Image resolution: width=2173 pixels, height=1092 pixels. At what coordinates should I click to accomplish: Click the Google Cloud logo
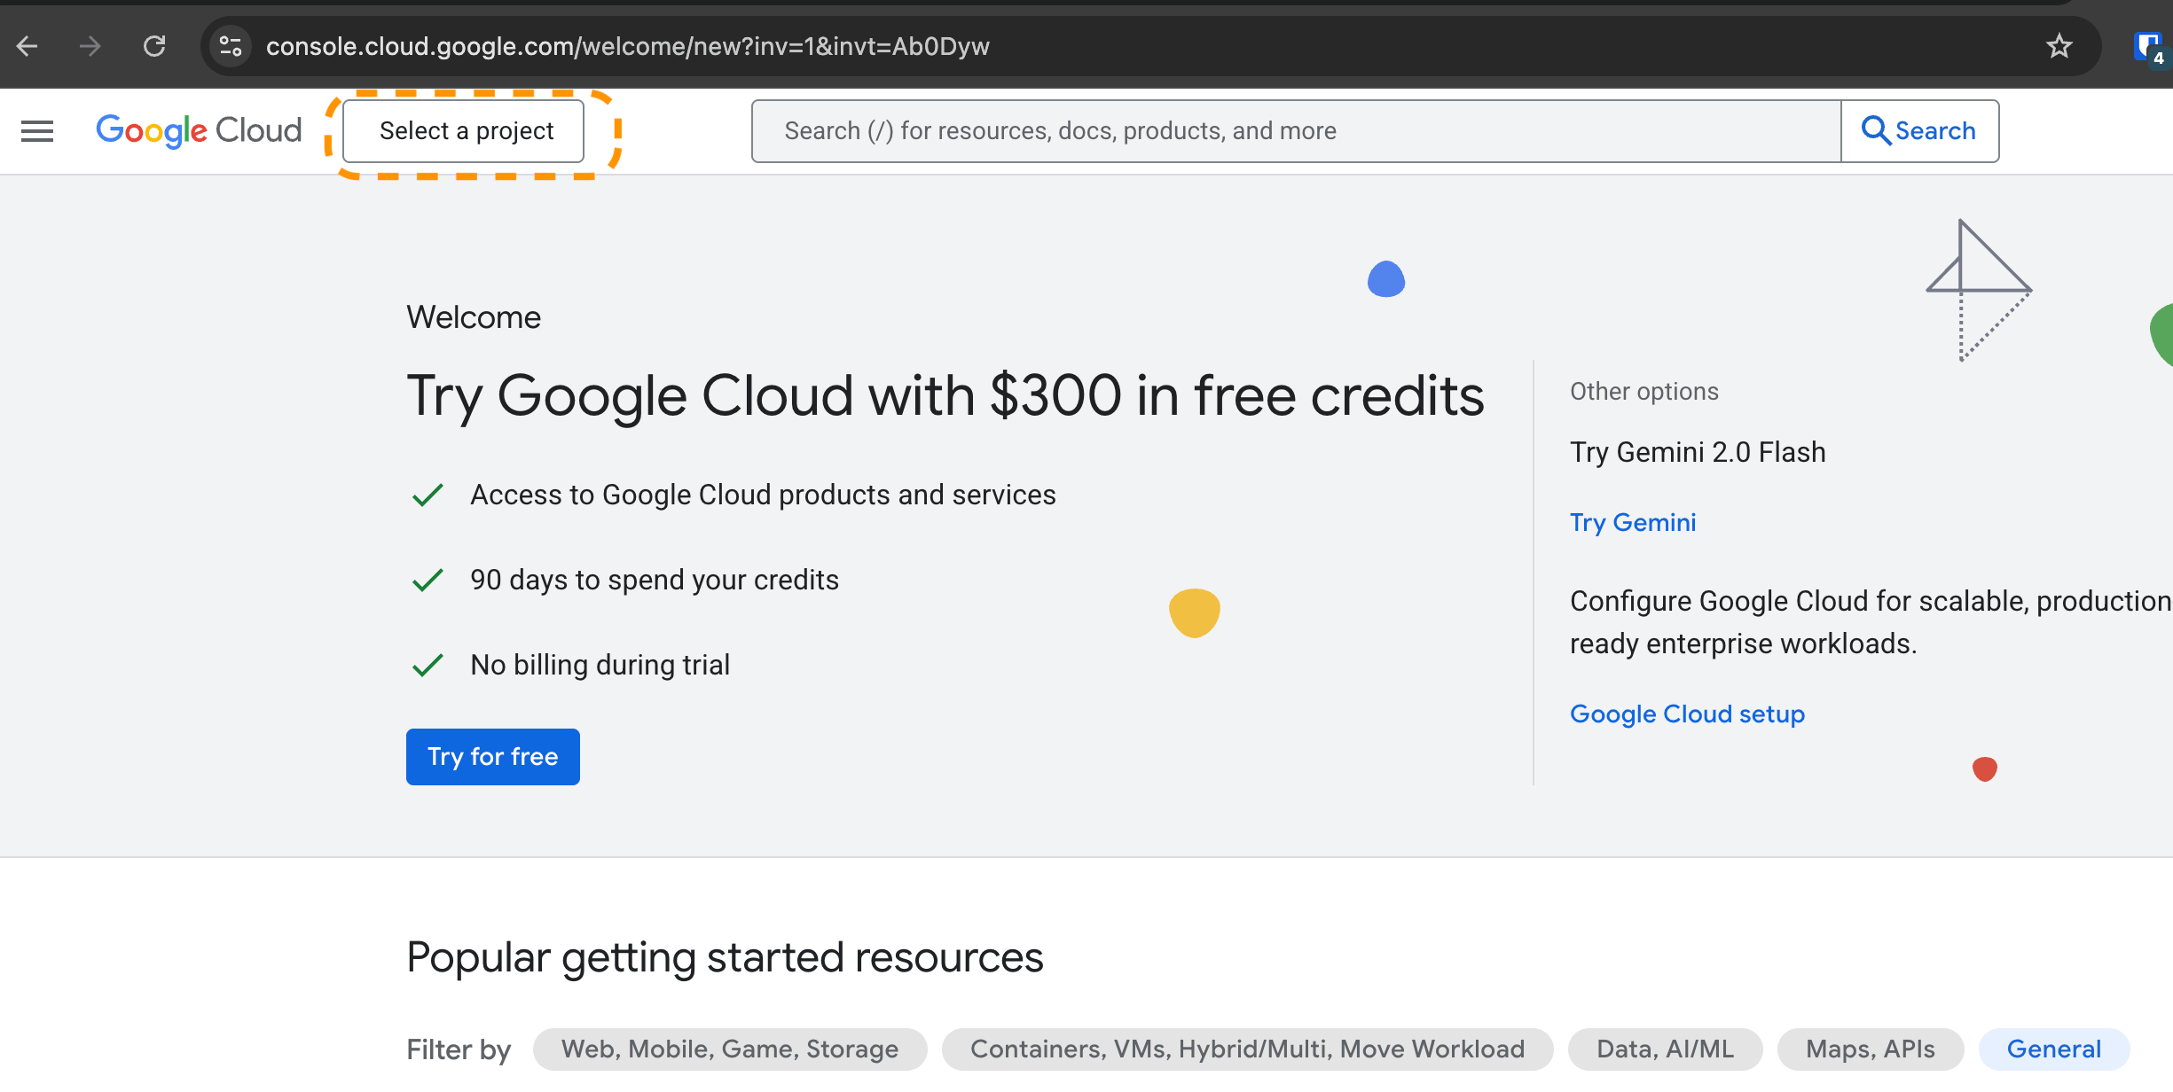tap(199, 131)
